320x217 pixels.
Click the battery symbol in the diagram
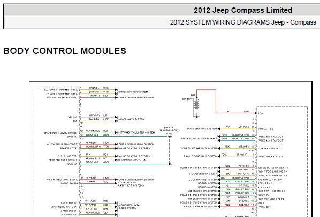point(196,107)
